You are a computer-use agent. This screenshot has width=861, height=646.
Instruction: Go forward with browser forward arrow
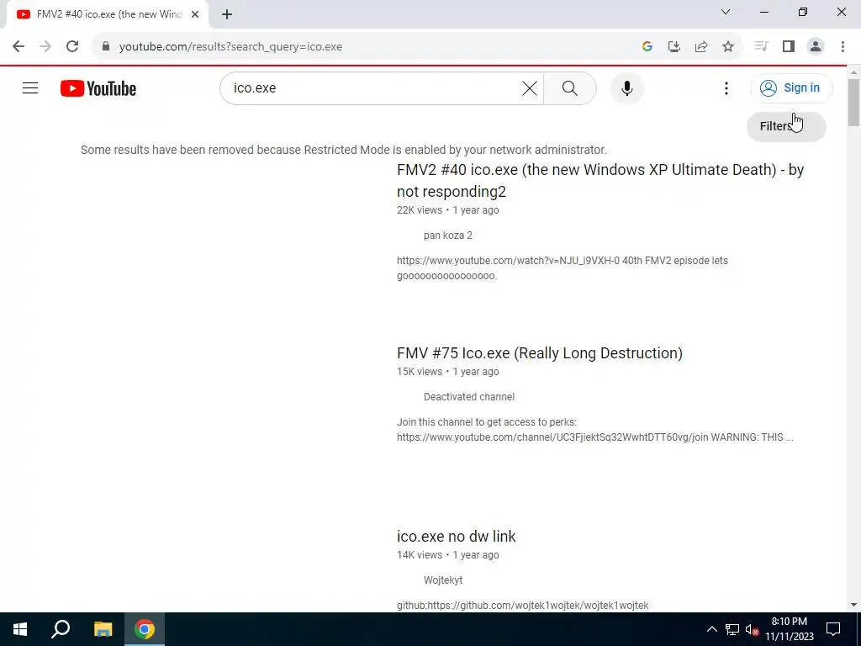click(x=45, y=47)
